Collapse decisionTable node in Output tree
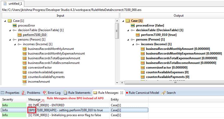The width and height of the screenshot is (224, 119). [128, 30]
